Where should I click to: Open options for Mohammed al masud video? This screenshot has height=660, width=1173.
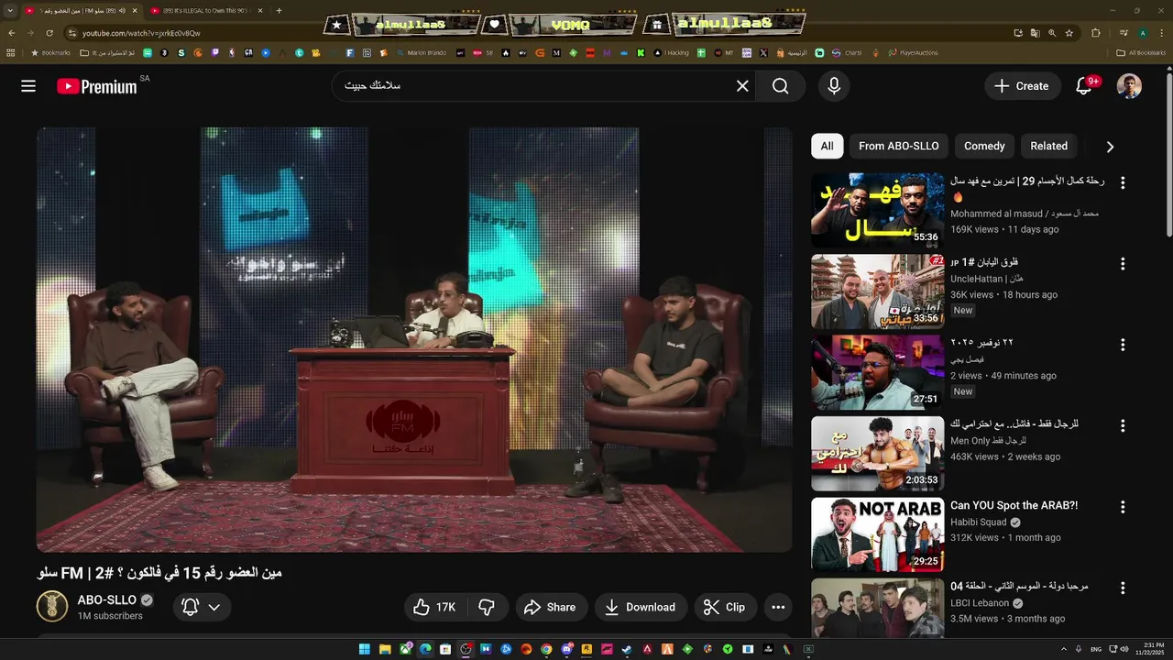(x=1123, y=182)
